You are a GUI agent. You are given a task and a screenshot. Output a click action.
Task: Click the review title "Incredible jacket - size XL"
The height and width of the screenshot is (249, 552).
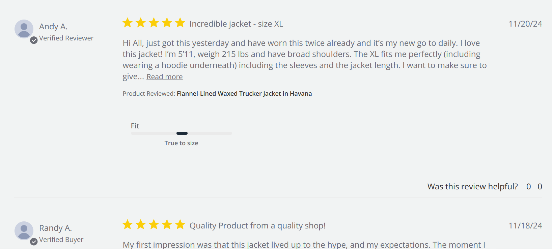[236, 24]
